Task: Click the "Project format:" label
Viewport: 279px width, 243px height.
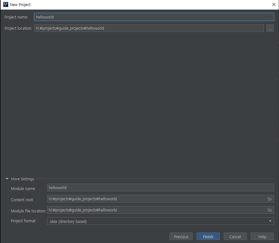Action: pyautogui.click(x=24, y=221)
